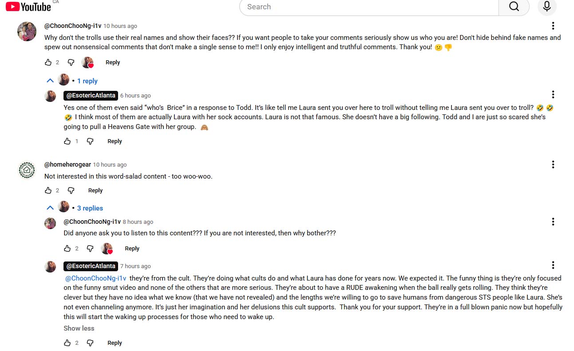Reply to homeherogear's comment
This screenshot has width=574, height=351.
pos(95,191)
